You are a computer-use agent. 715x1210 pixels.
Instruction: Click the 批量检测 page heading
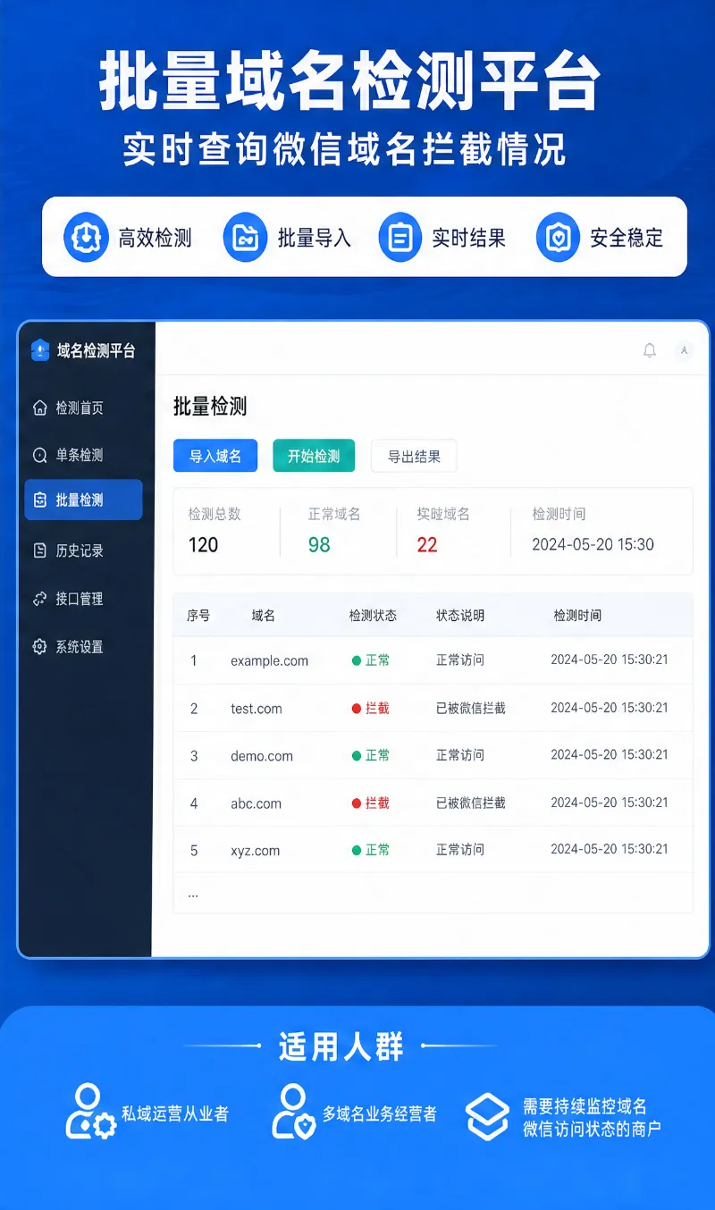pyautogui.click(x=210, y=407)
